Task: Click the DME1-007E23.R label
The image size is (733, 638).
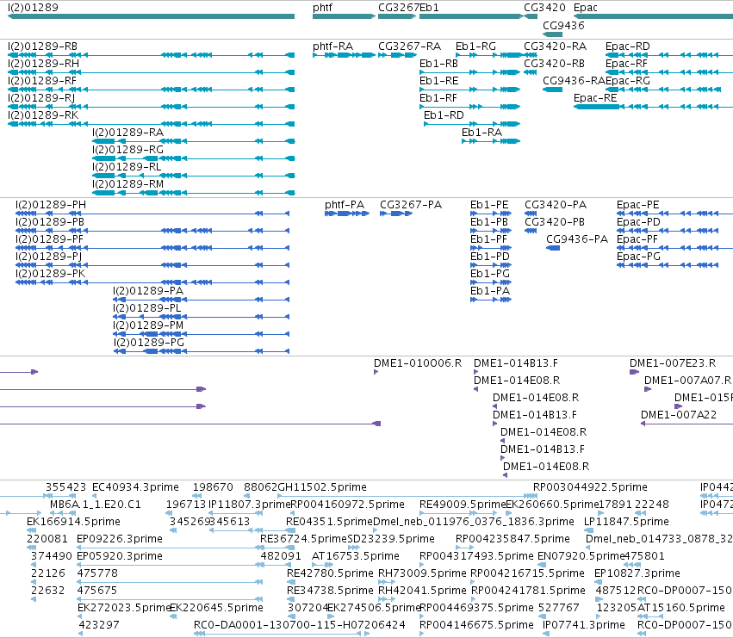Action: [x=673, y=363]
